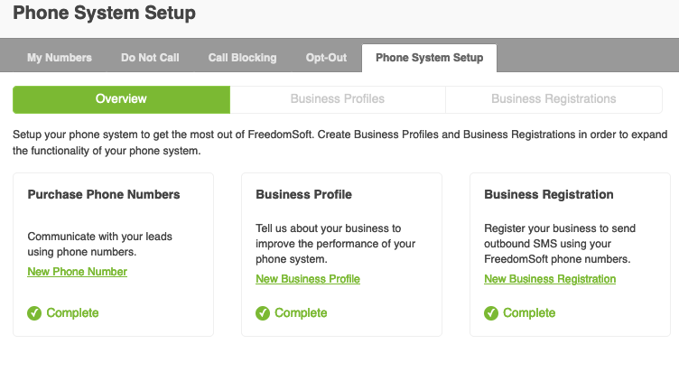Click the green checkmark under Purchase Phone Numbers
Screen dimensions: 679x372
[34, 313]
